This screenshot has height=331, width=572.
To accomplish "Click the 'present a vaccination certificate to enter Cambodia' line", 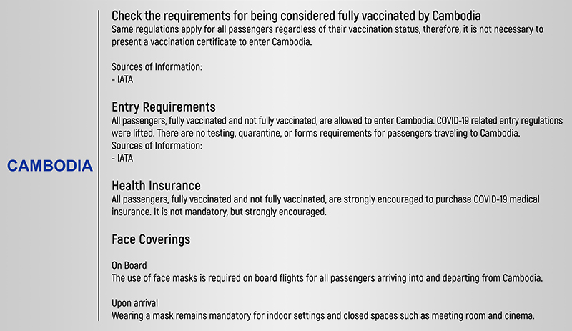I will coord(213,41).
